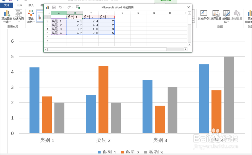The width and height of the screenshot is (252, 155).
Task: Select the orange 系列 2 bar of 类别 2
Action: [103, 99]
